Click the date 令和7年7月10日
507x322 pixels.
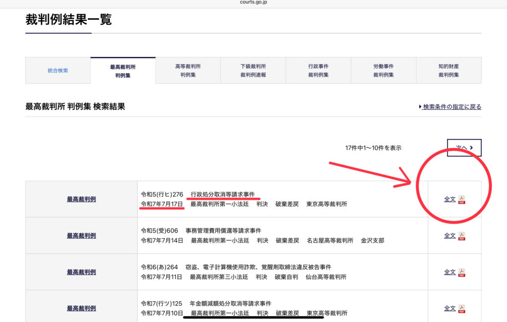click(162, 313)
